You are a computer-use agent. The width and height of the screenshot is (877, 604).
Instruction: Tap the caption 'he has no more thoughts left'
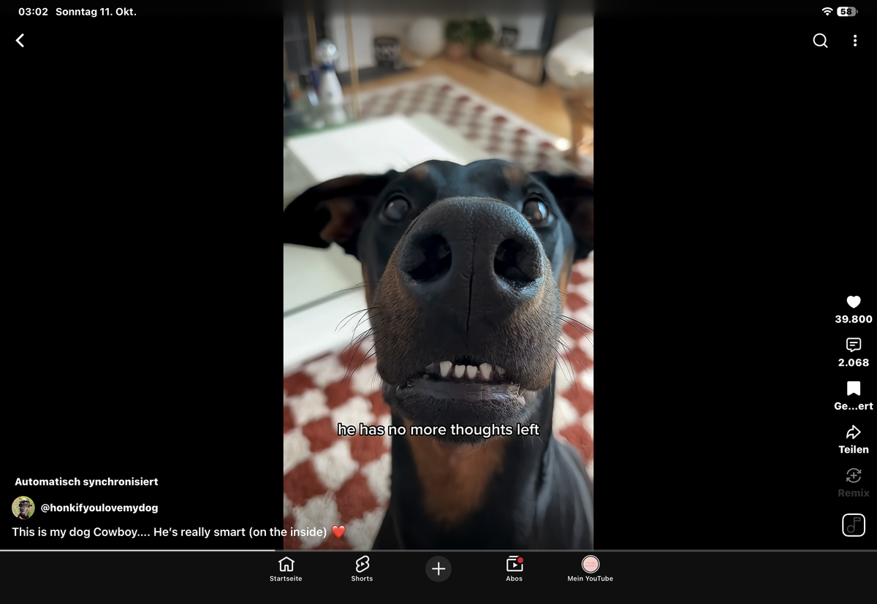click(x=438, y=429)
